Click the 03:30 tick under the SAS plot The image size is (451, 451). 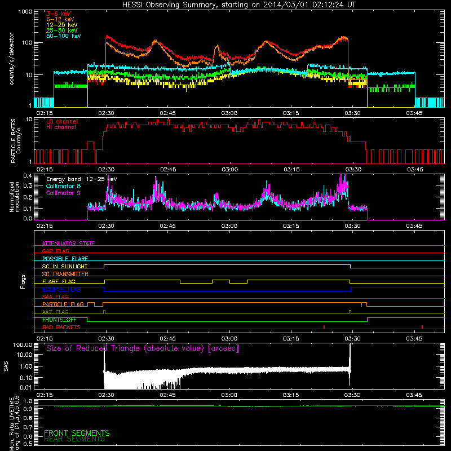tap(352, 395)
